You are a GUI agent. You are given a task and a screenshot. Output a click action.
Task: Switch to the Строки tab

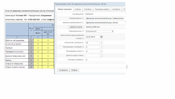click(78, 9)
